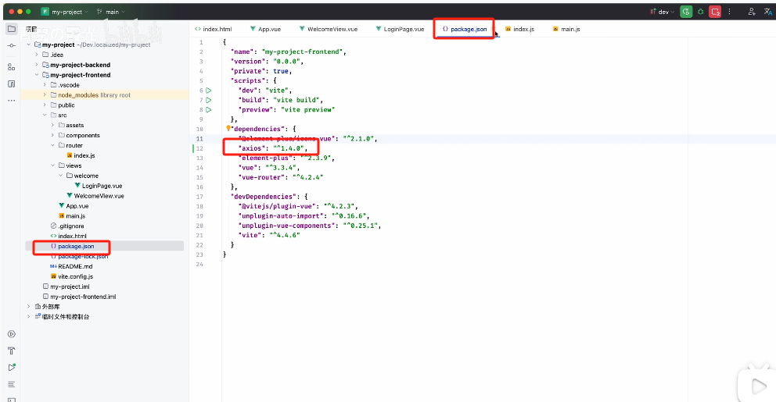
Task: Expand the .idea folder chevron
Action: (x=37, y=55)
